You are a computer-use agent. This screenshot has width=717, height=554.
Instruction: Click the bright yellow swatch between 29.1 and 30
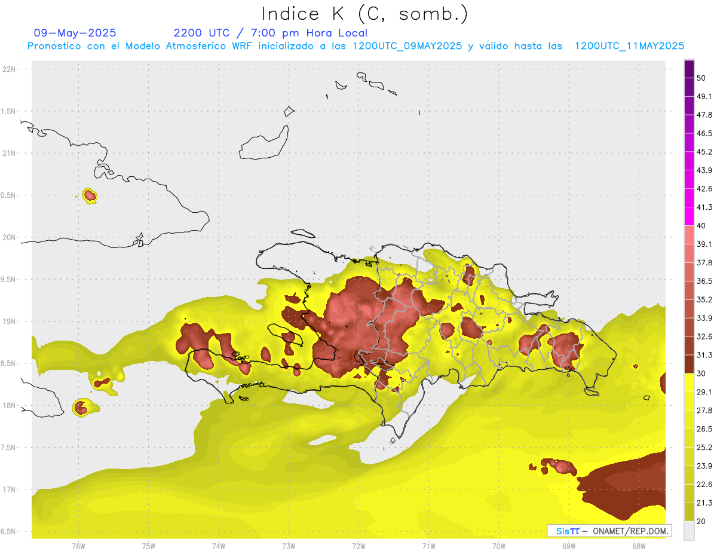[690, 382]
